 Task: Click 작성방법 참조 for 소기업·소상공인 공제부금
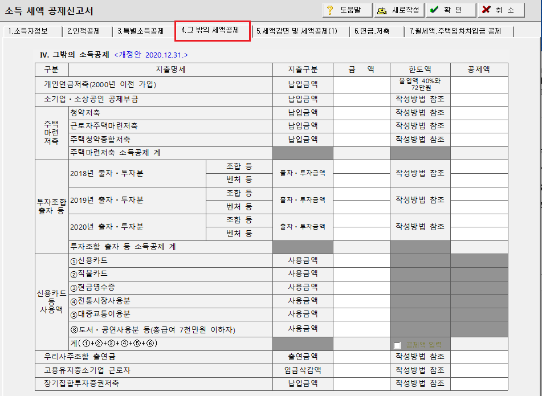(420, 100)
